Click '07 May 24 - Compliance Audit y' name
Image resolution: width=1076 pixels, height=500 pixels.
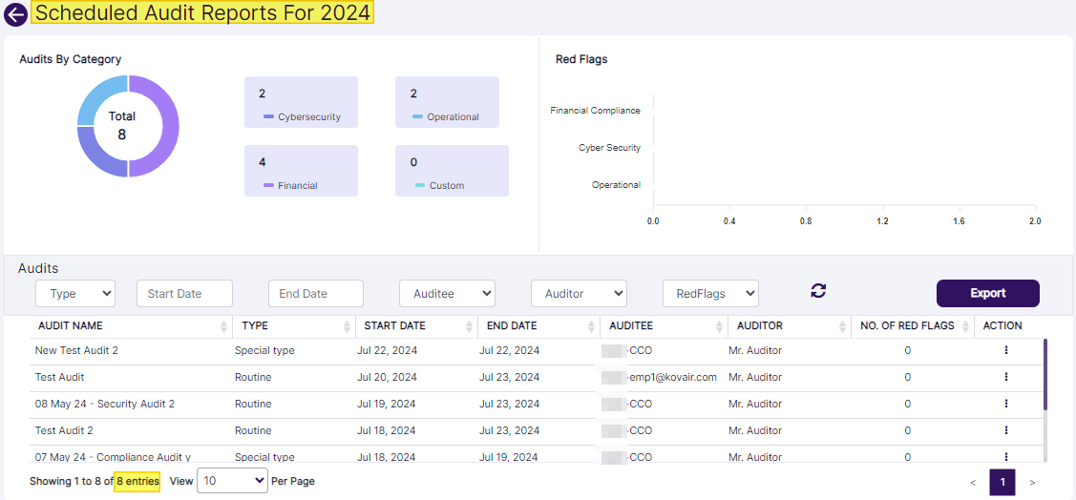point(113,457)
